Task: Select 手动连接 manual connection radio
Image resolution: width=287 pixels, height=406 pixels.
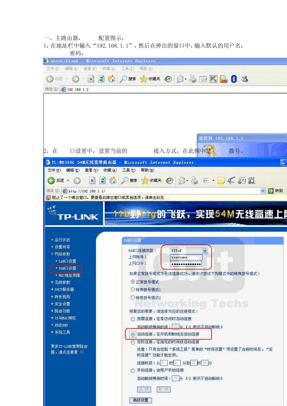Action: [133, 370]
